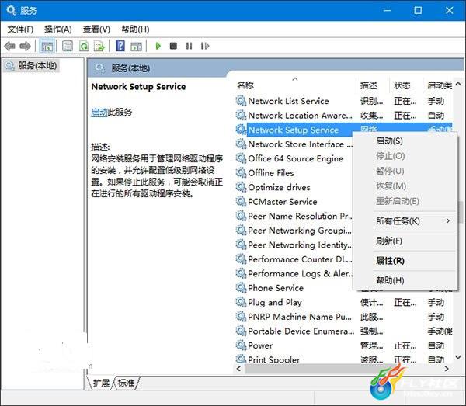The width and height of the screenshot is (466, 406).
Task: Click gear icon beside Offline Files
Action: click(241, 172)
